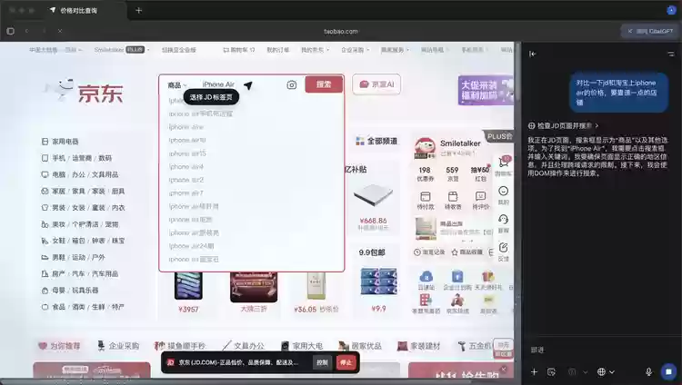Click the 企业采购 category tab
Image resolution: width=682 pixels, height=385 pixels.
(x=124, y=345)
